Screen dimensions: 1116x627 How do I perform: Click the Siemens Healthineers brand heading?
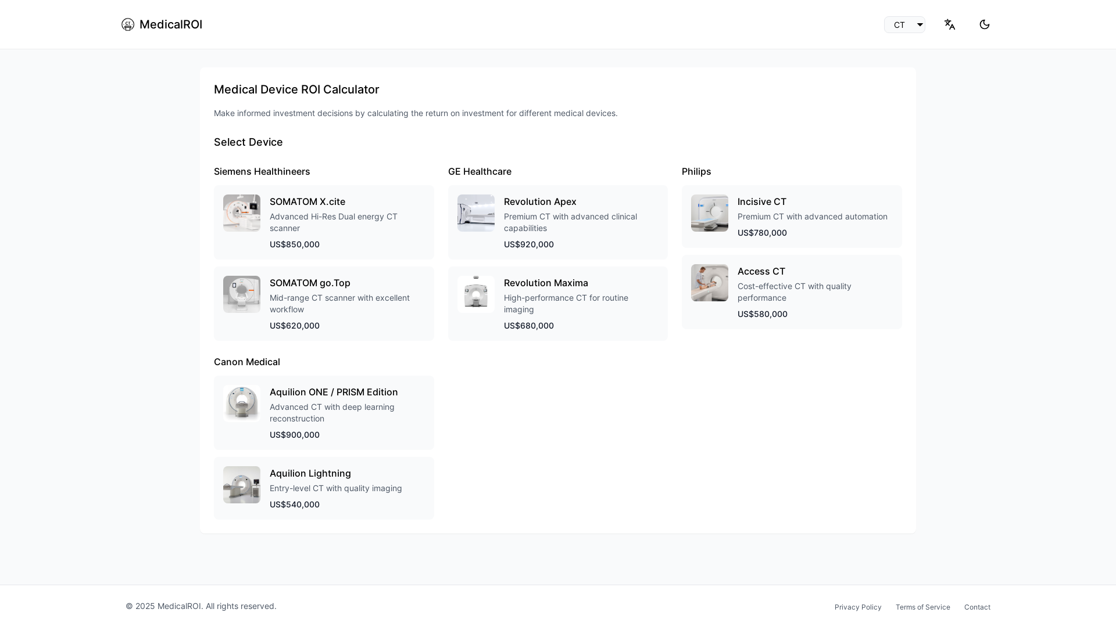(x=262, y=171)
